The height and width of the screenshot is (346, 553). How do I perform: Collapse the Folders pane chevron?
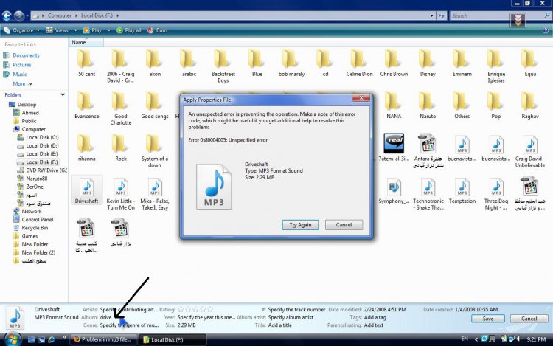click(x=63, y=94)
